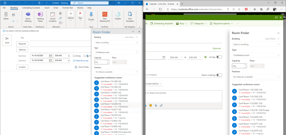
Task: Click the Room Finder button beside Location
Action: click(x=82, y=67)
